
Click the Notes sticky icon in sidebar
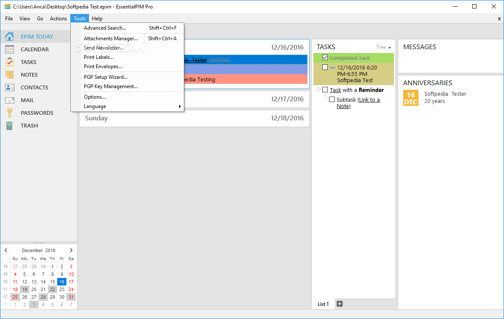[x=9, y=75]
